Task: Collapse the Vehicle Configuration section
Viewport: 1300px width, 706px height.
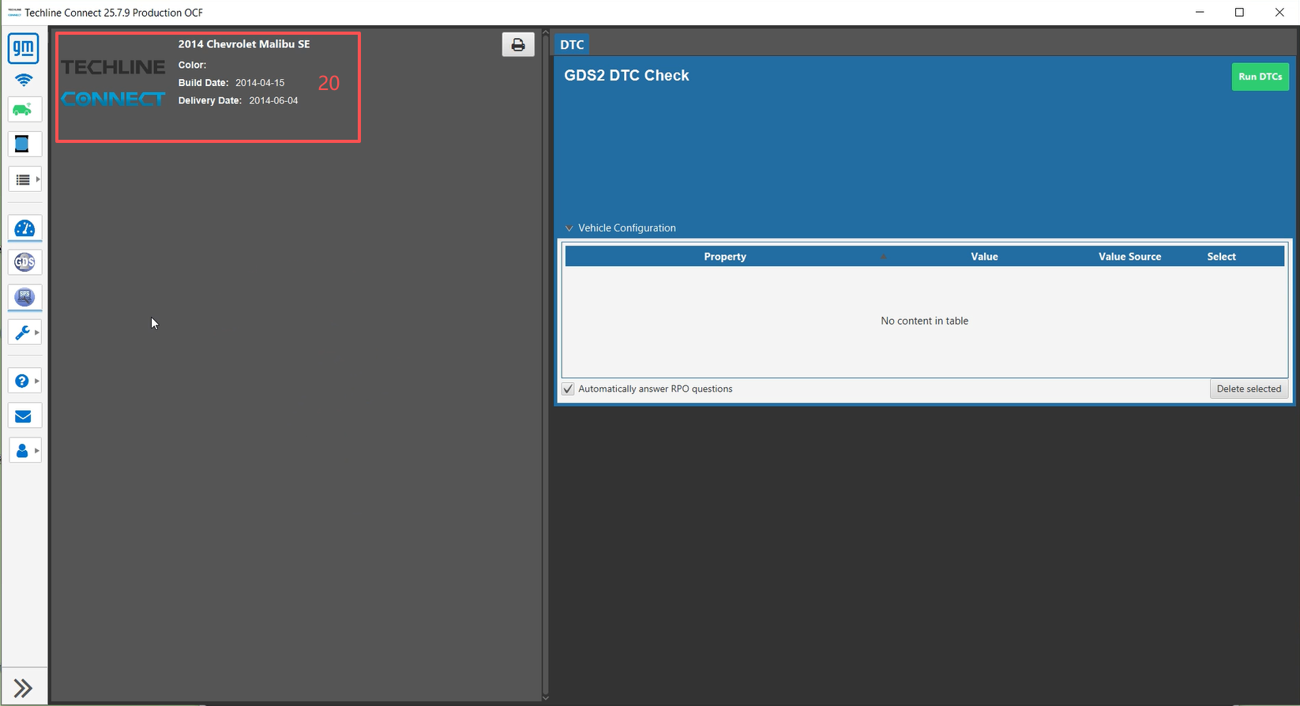Action: click(x=569, y=228)
